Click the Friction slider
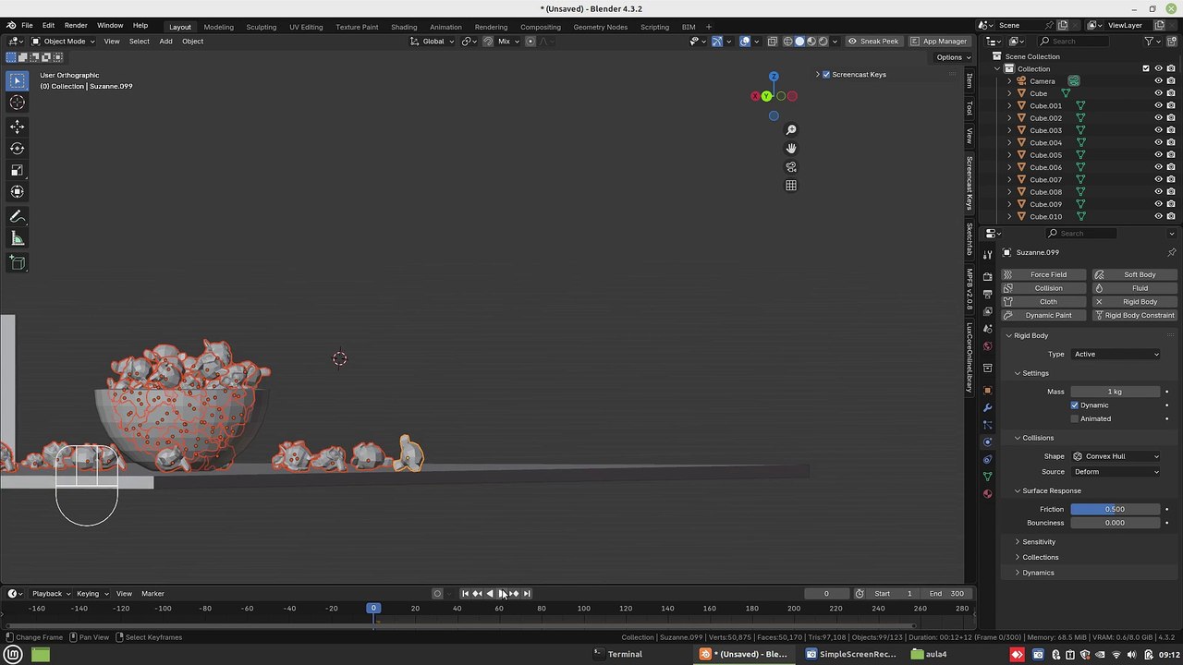The width and height of the screenshot is (1183, 665). point(1116,509)
